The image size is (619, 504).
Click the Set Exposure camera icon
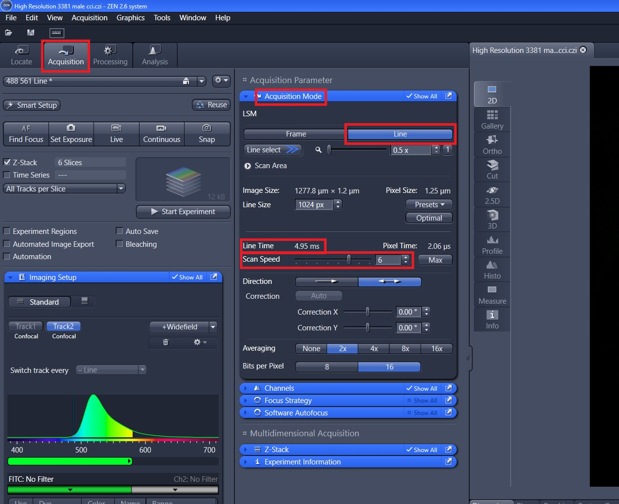point(71,128)
